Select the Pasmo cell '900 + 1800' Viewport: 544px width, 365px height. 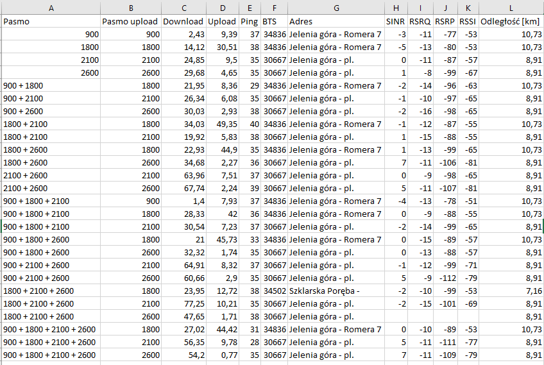click(51, 86)
